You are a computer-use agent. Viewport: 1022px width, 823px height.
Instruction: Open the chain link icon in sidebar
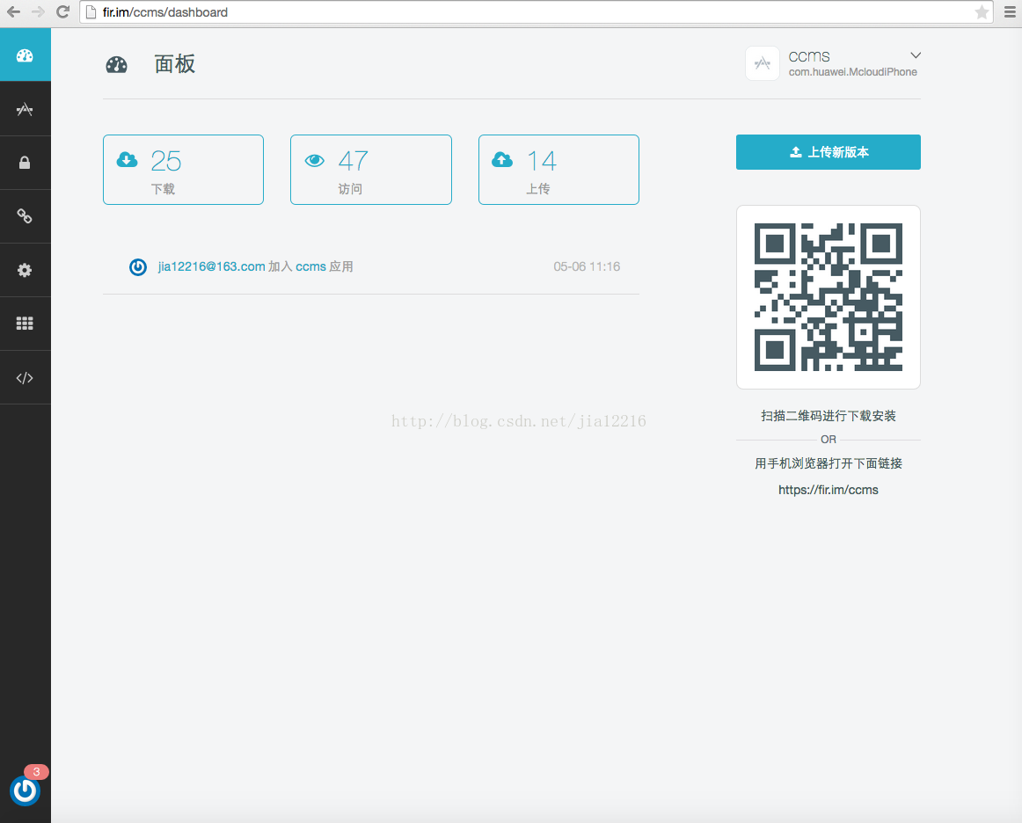pyautogui.click(x=25, y=216)
